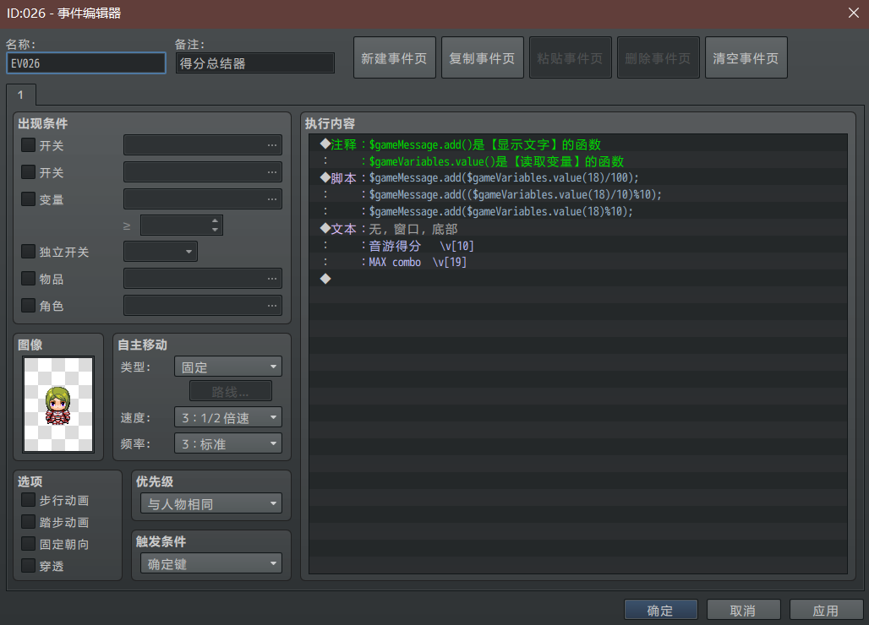The image size is (869, 625).
Task: Cancel the dialog with 取消
Action: pyautogui.click(x=743, y=610)
